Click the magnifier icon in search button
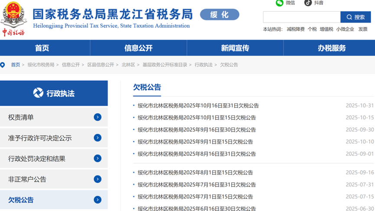The height and width of the screenshot is (211, 375). (x=349, y=17)
